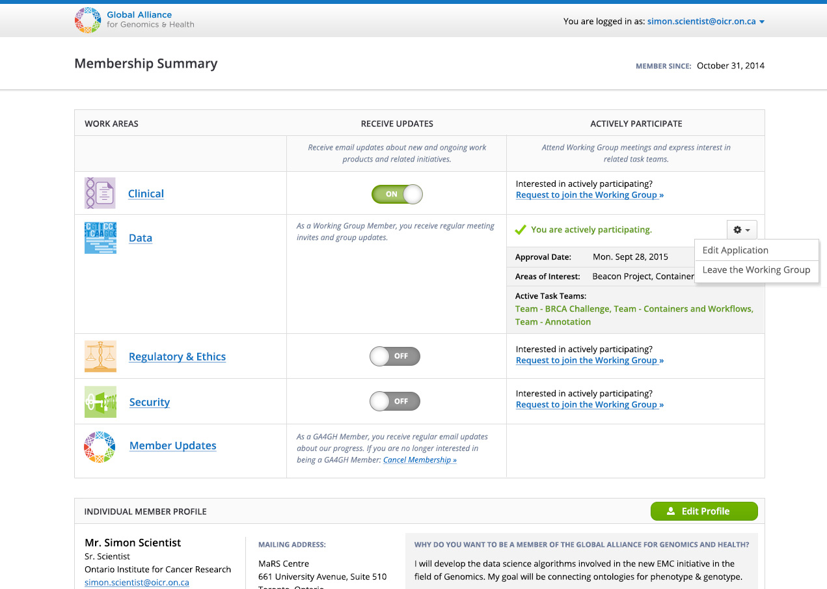
Task: Click the green active participation checkmark
Action: click(x=521, y=230)
